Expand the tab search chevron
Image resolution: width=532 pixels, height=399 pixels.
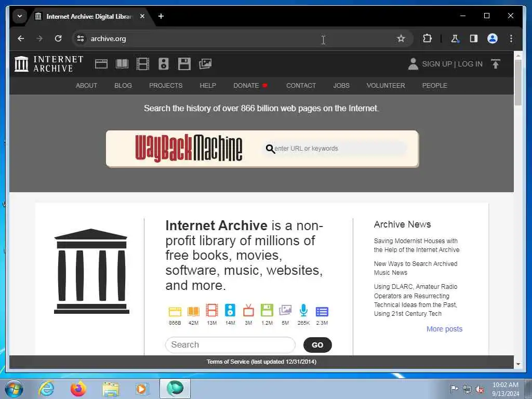pyautogui.click(x=20, y=16)
